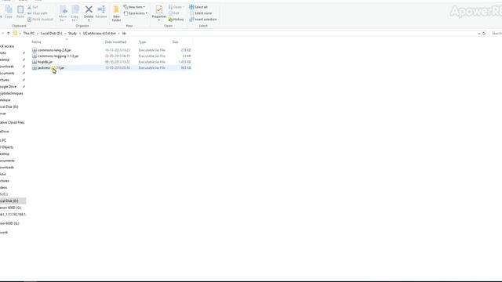Open Creative Cloud Files in sidebar
This screenshot has width=502, height=282.
coord(13,122)
